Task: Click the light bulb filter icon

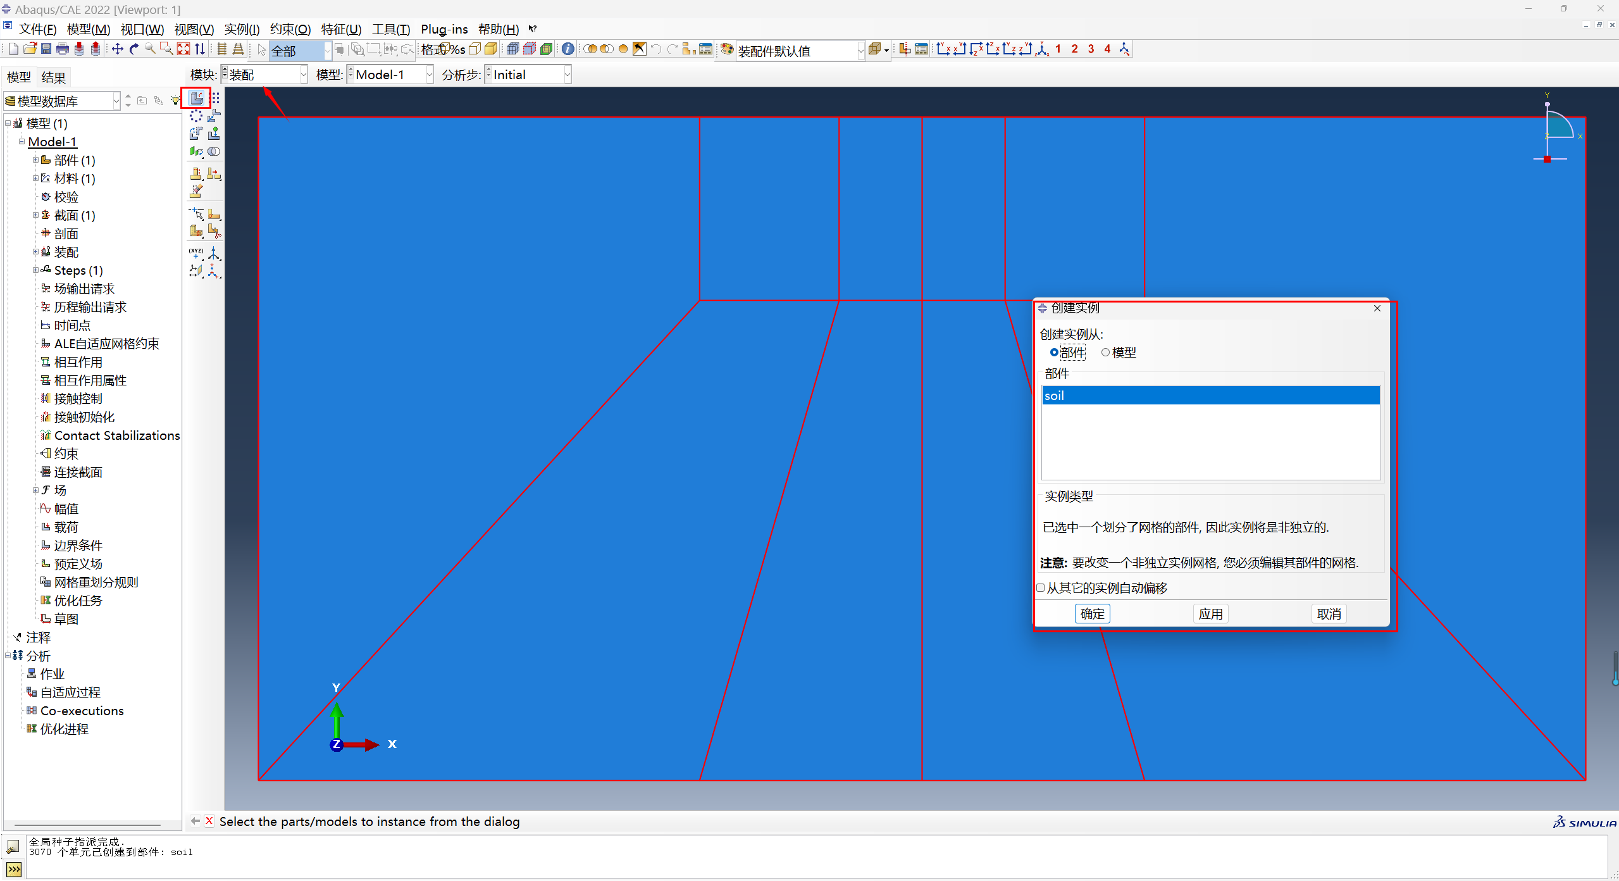Action: click(x=175, y=101)
